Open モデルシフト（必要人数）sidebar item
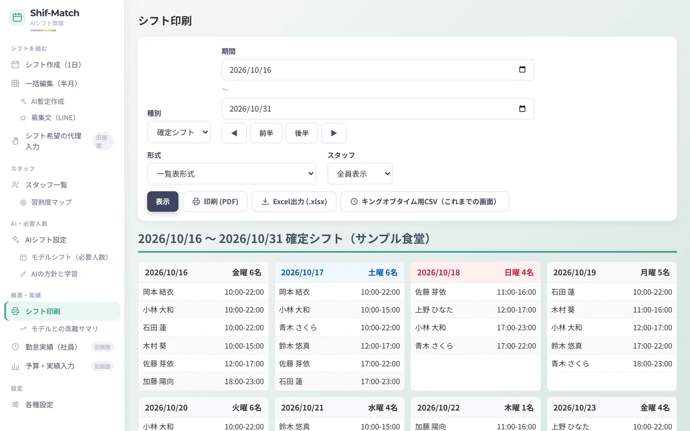The width and height of the screenshot is (690, 431). [x=62, y=257]
